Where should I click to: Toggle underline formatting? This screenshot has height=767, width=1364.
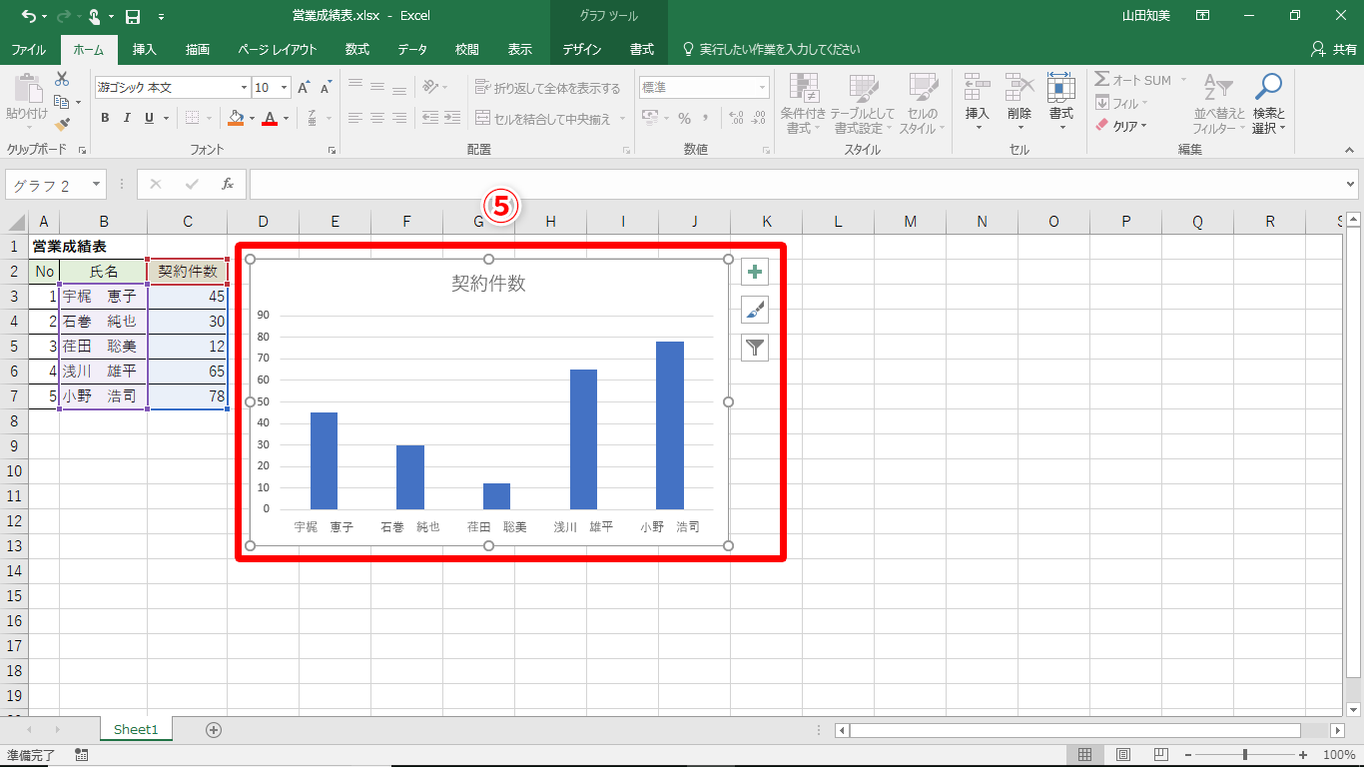click(149, 118)
